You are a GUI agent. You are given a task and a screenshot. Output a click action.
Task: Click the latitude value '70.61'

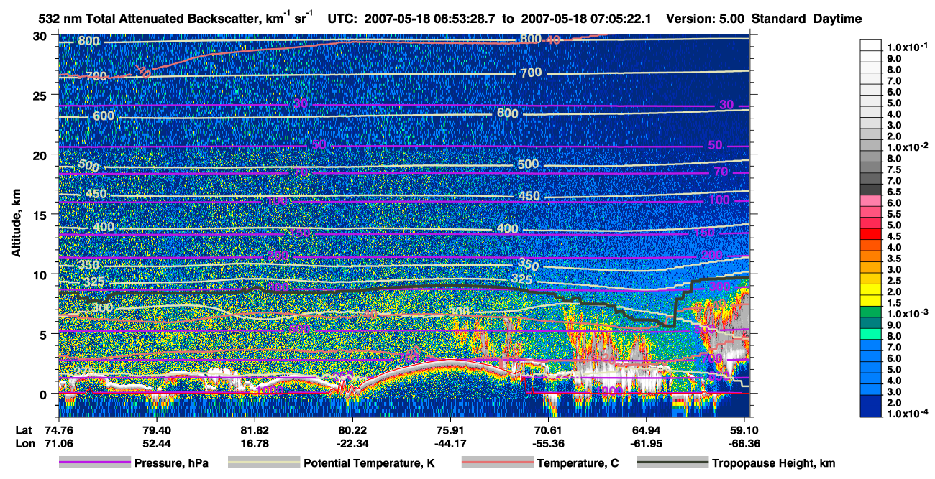(x=549, y=429)
